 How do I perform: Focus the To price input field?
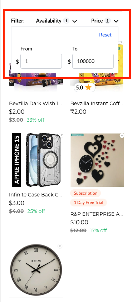click(x=93, y=61)
